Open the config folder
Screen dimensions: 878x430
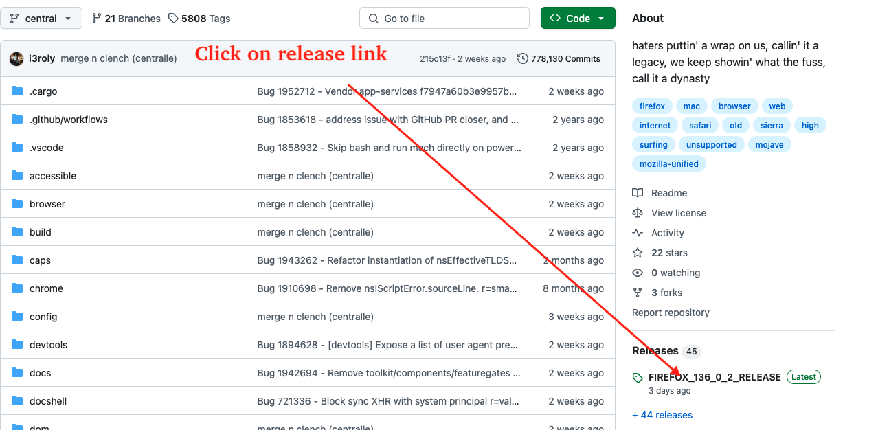tap(43, 317)
